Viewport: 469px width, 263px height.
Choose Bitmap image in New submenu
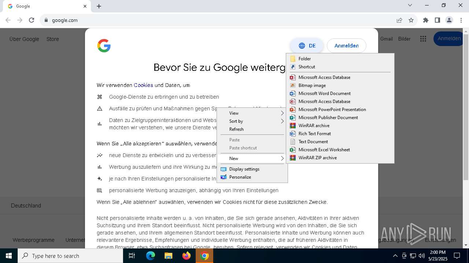[x=340, y=85]
